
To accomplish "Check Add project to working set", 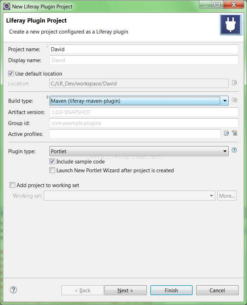I will coord(12,185).
